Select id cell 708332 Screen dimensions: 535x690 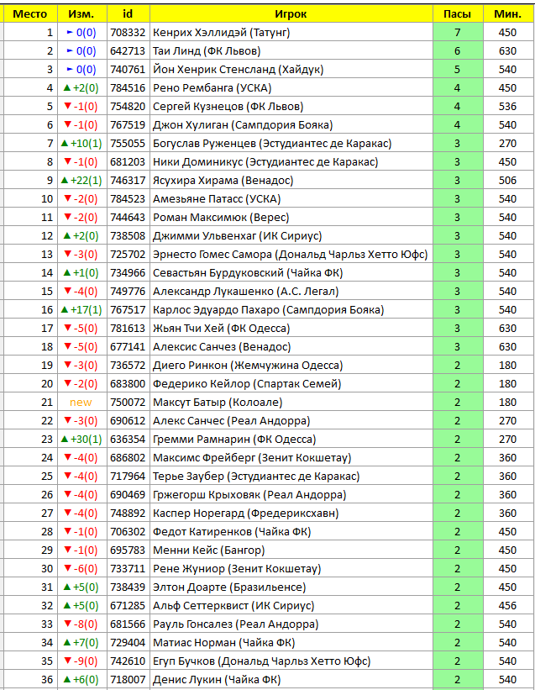click(128, 33)
